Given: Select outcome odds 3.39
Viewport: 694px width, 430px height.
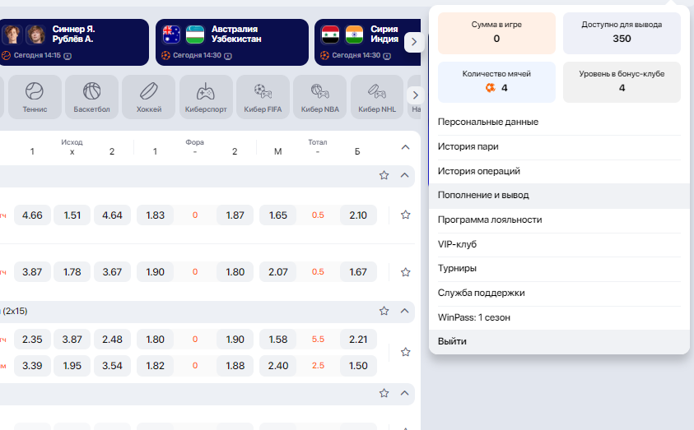Looking at the screenshot, I should [x=32, y=366].
